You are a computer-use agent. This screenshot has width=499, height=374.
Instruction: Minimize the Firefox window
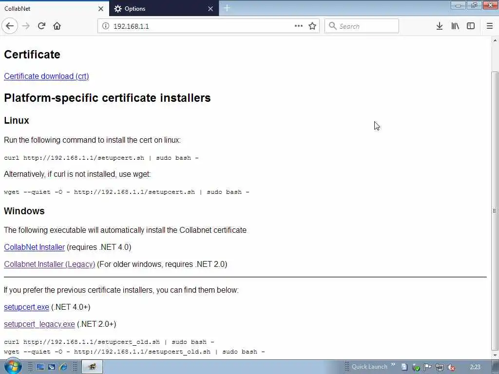[458, 5]
